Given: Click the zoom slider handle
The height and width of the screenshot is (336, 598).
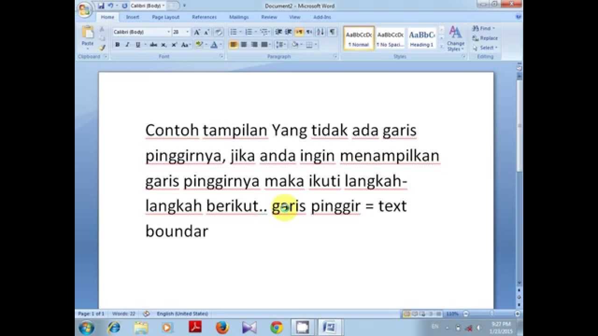Looking at the screenshot, I should pos(491,314).
